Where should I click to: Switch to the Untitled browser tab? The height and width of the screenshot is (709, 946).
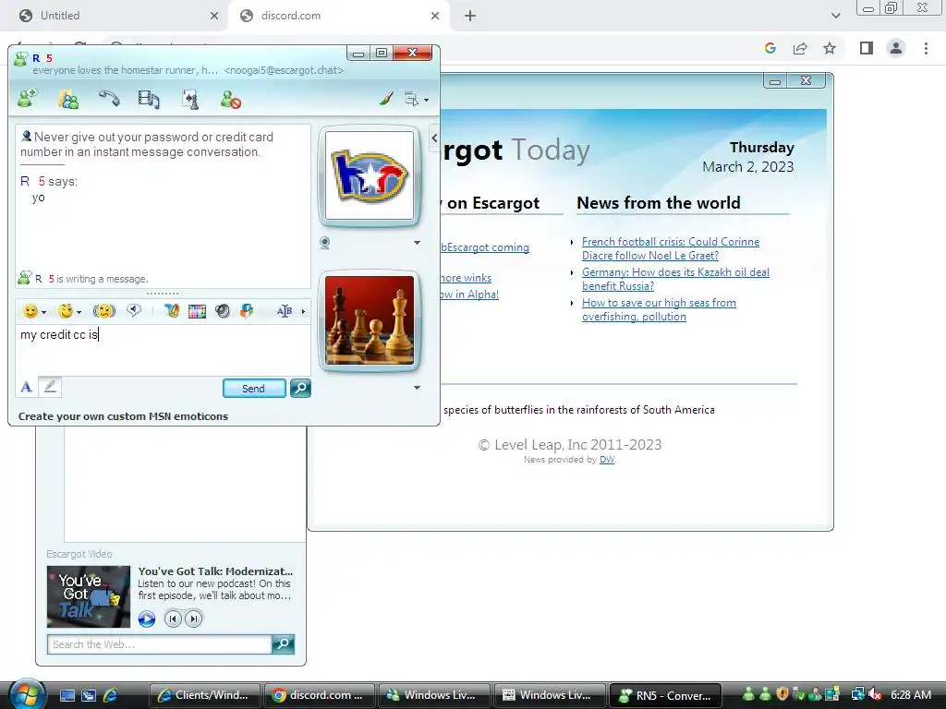[x=115, y=16]
